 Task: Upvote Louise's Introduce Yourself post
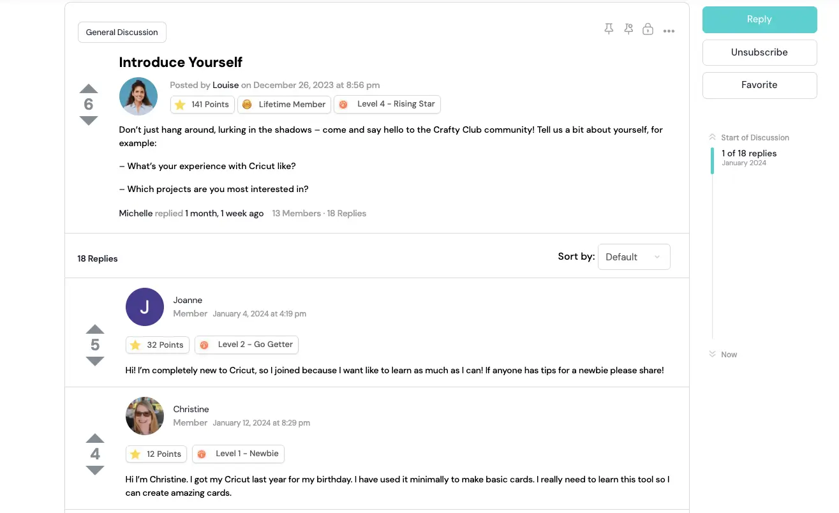(x=89, y=89)
